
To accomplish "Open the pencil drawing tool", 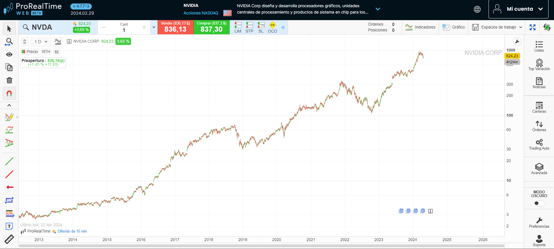I will point(9,117).
